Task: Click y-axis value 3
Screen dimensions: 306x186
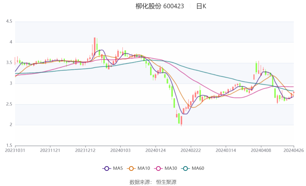Action: (x=11, y=83)
